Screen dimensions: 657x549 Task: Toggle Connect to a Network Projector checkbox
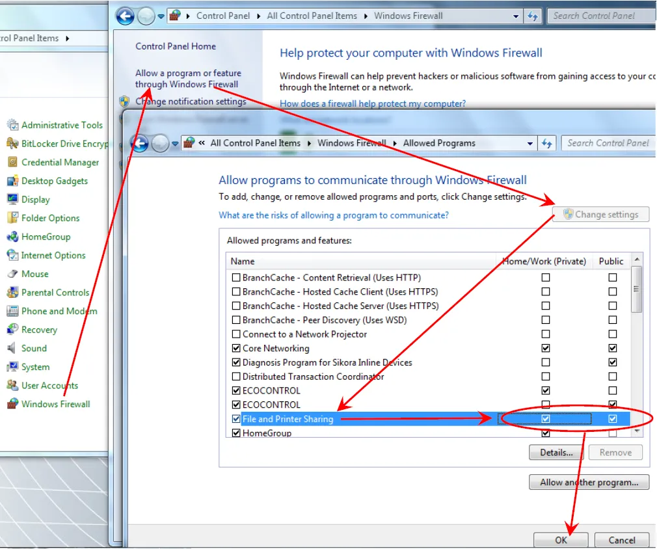pos(236,334)
